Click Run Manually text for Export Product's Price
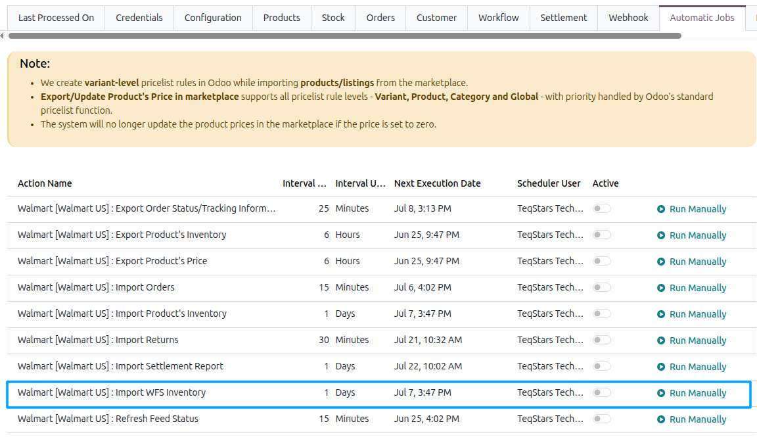Viewport: 757px width, 443px height. [698, 262]
